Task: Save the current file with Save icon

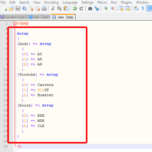Action: [x=18, y=9]
